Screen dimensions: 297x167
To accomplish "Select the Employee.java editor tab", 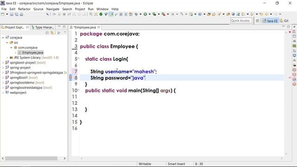I will coord(84,27).
